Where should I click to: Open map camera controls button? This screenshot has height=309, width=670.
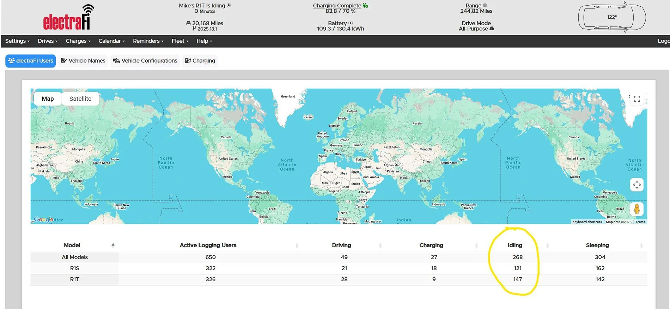click(x=637, y=185)
